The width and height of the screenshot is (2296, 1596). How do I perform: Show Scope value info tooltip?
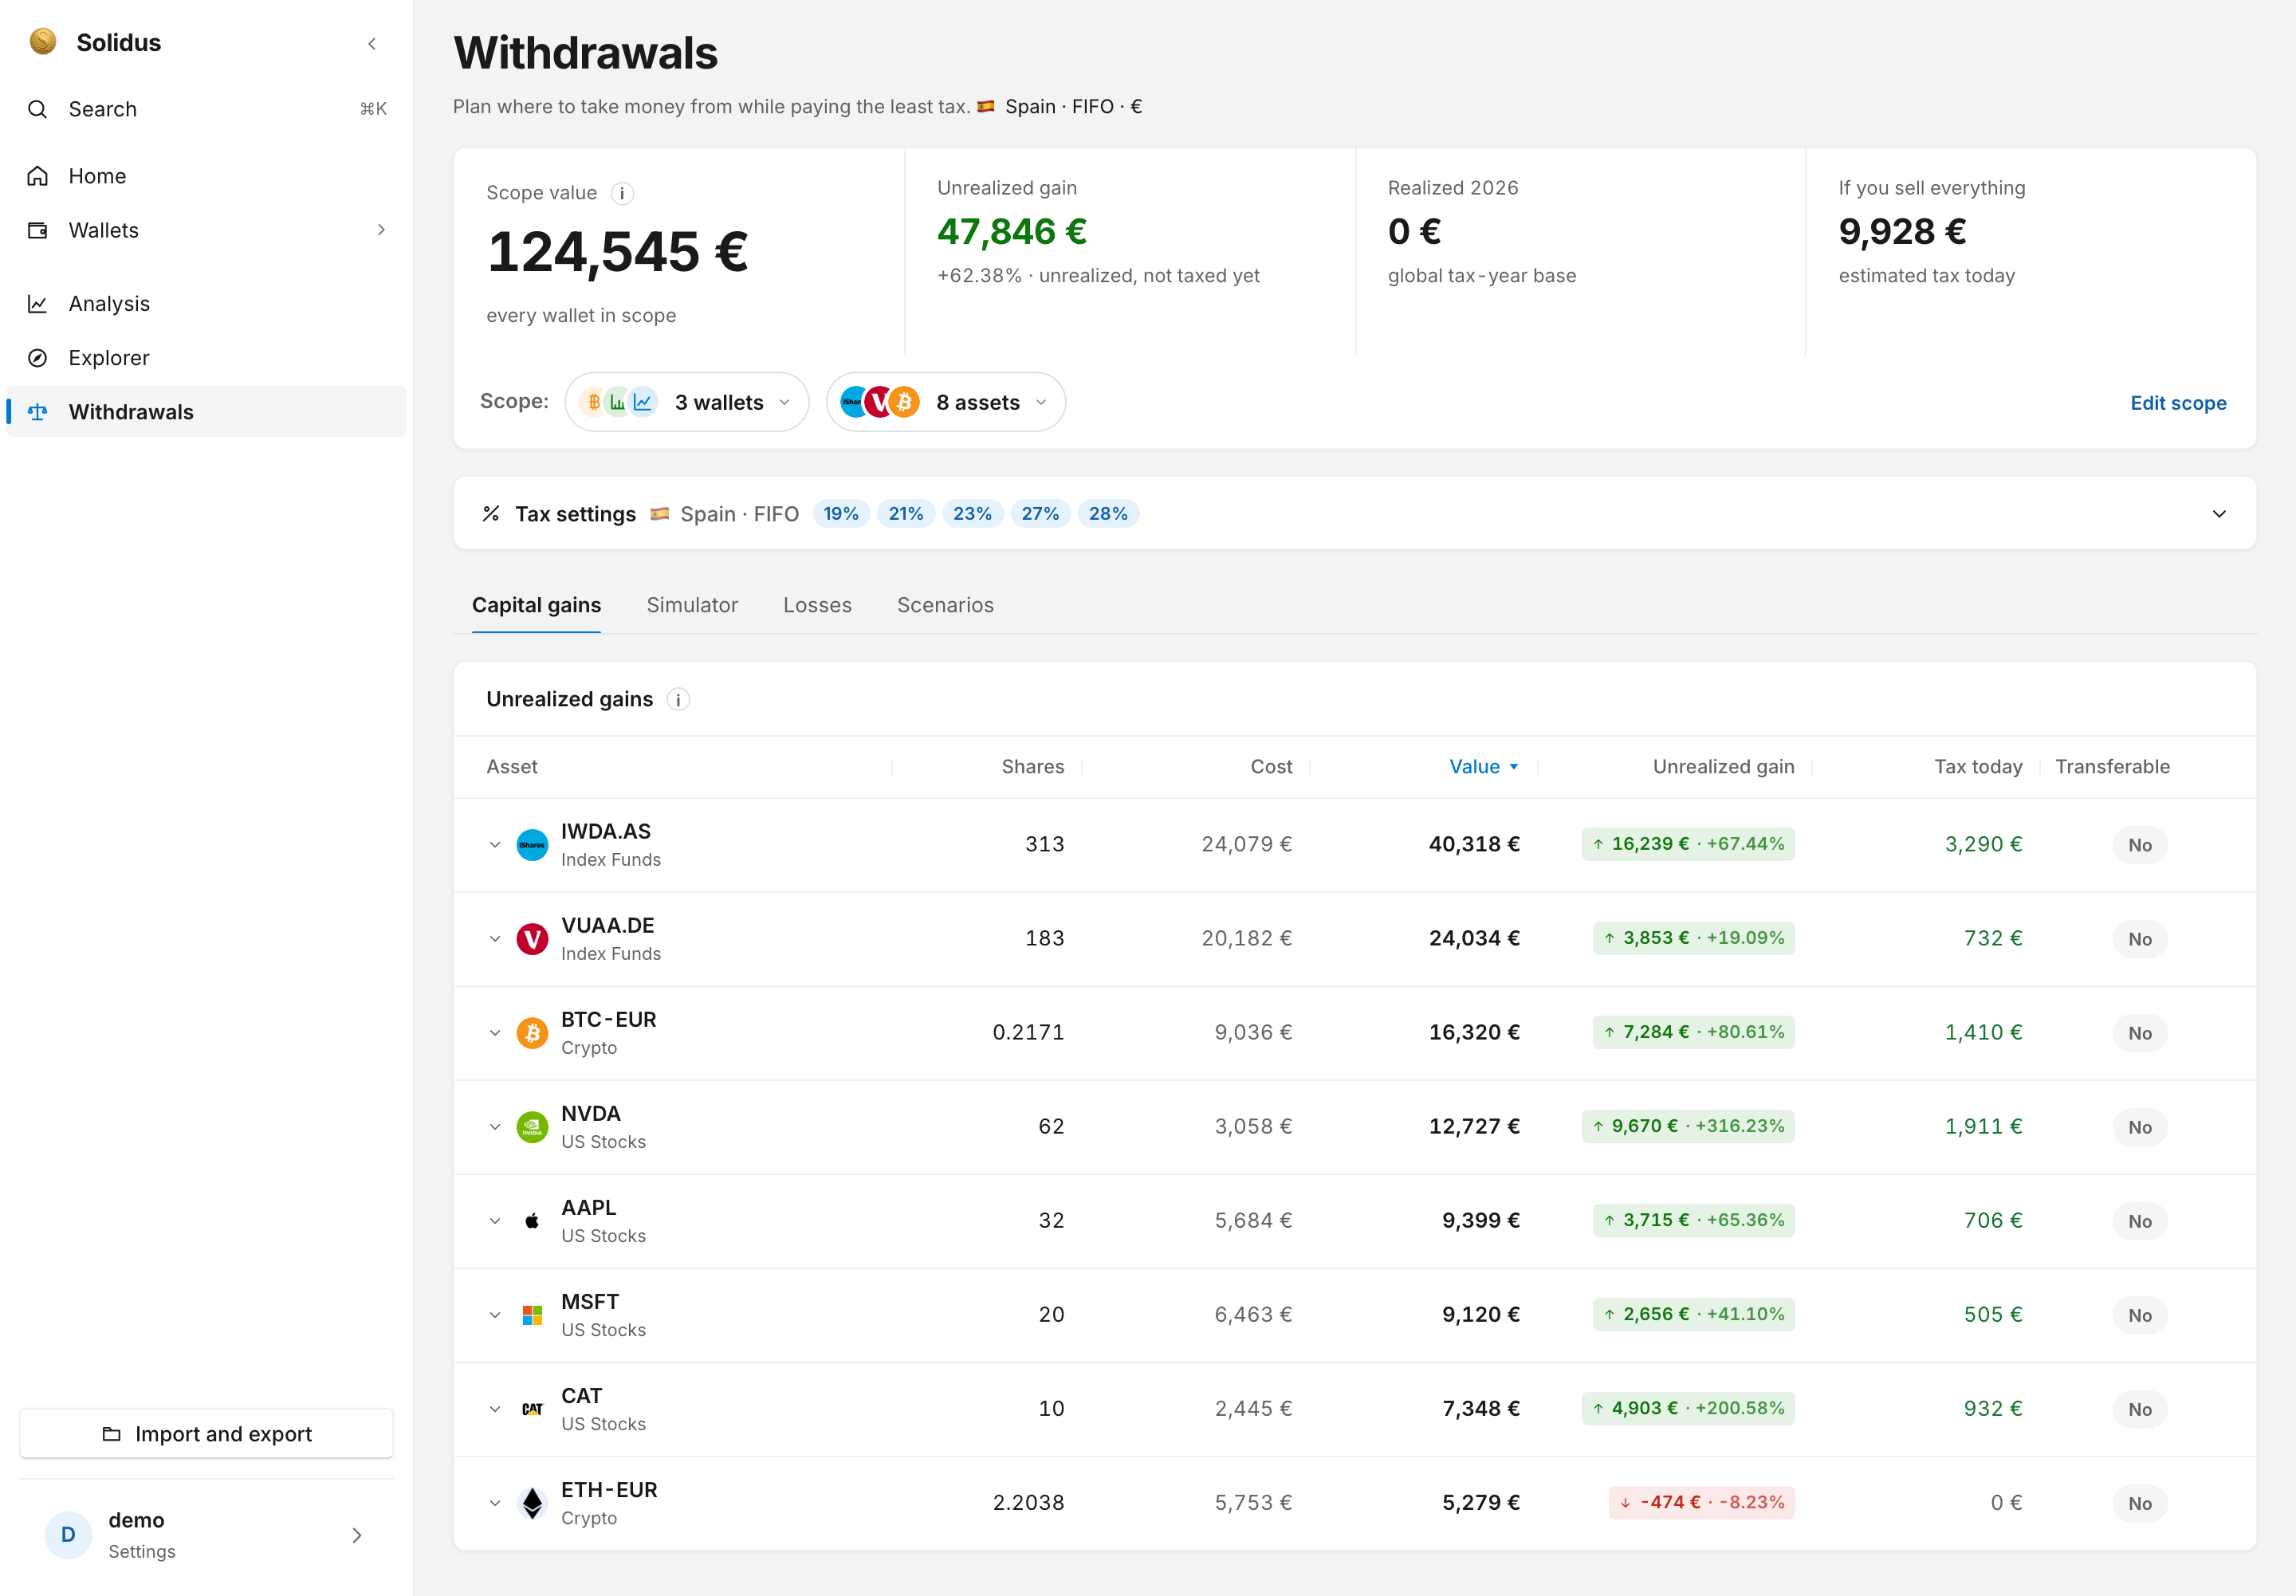(x=622, y=193)
